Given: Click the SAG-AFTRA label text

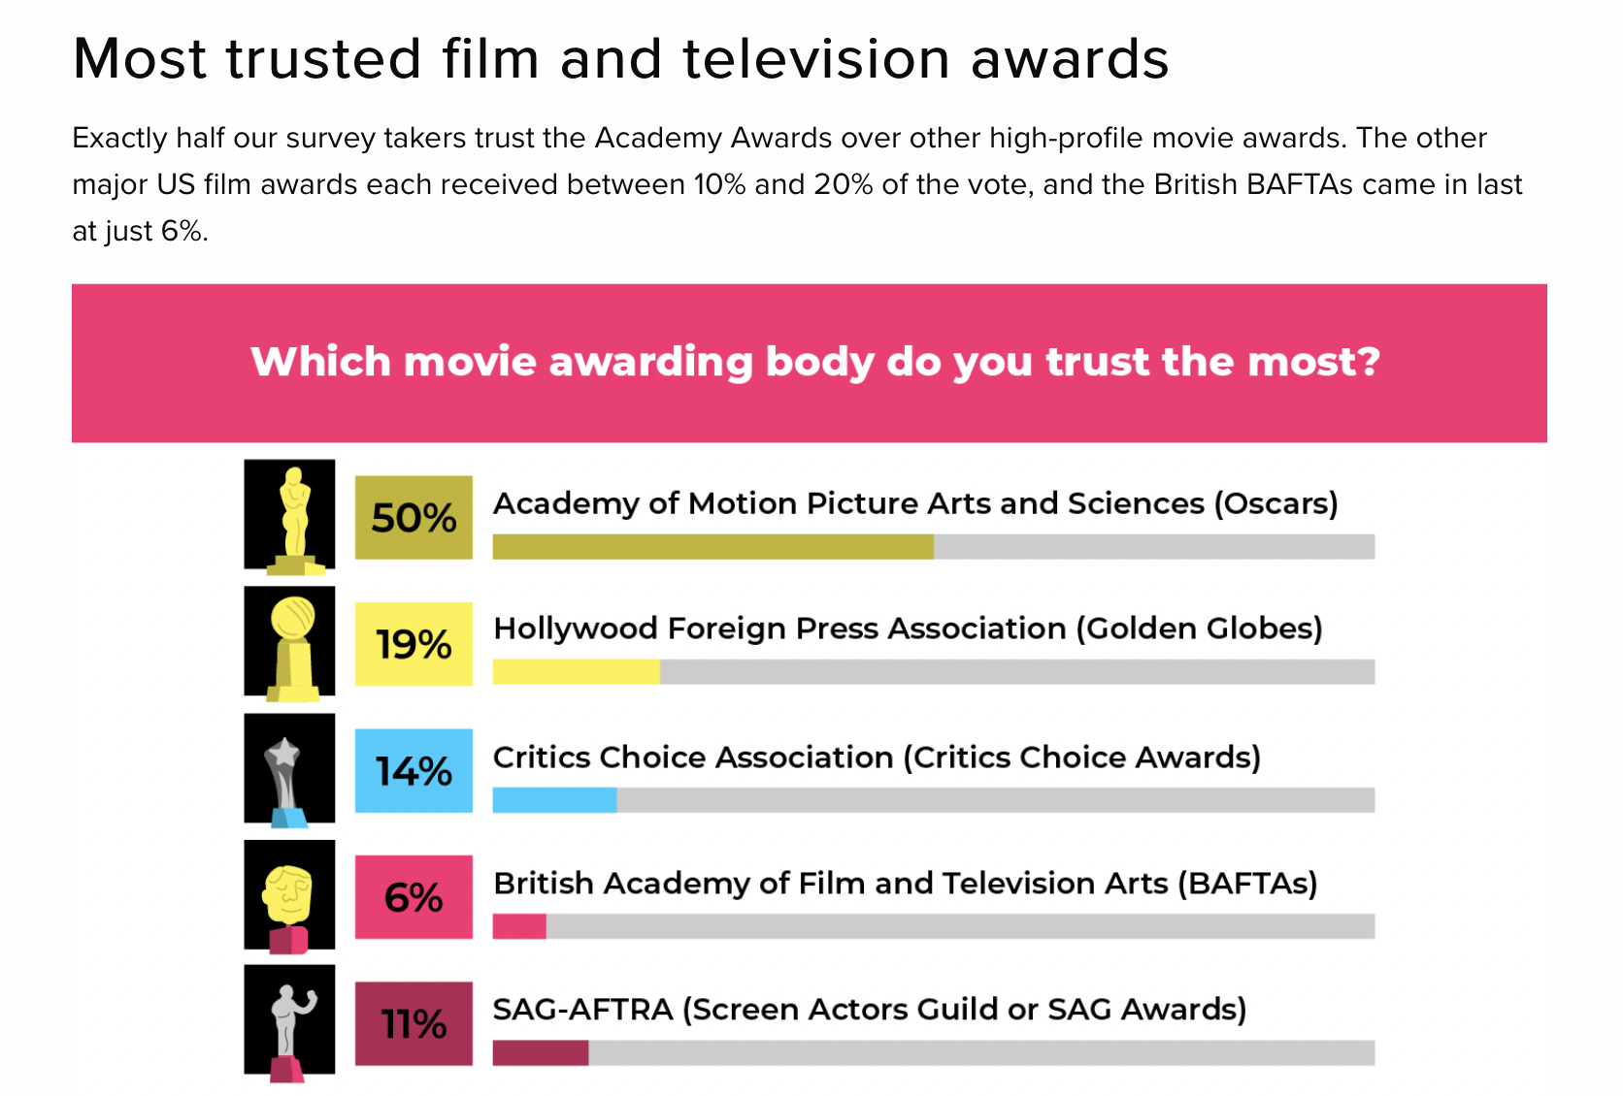Looking at the screenshot, I should click(869, 1010).
